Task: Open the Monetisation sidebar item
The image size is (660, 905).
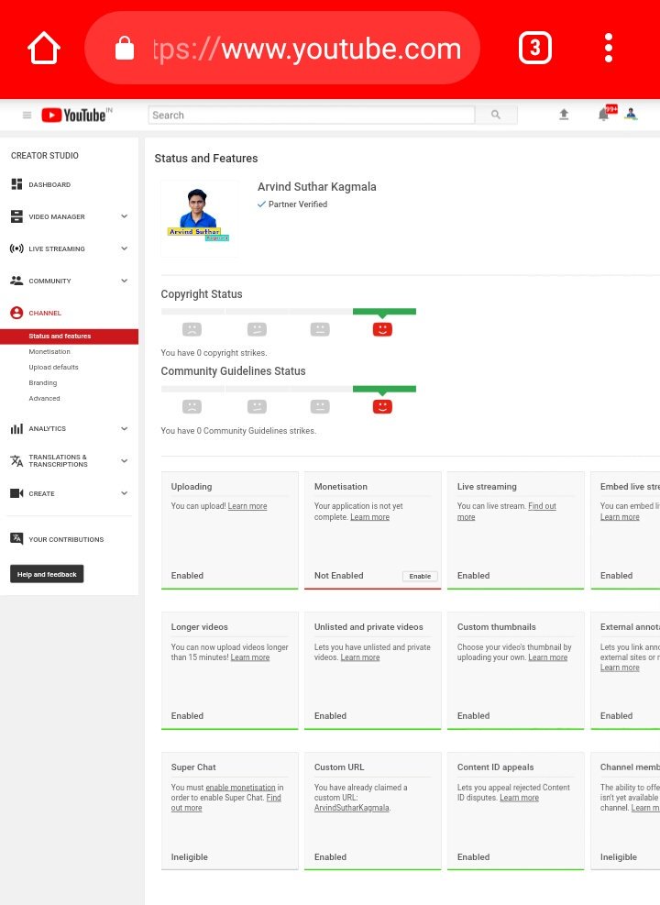Action: point(49,351)
